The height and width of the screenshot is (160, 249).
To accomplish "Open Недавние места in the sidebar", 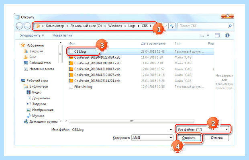I will (x=39, y=69).
